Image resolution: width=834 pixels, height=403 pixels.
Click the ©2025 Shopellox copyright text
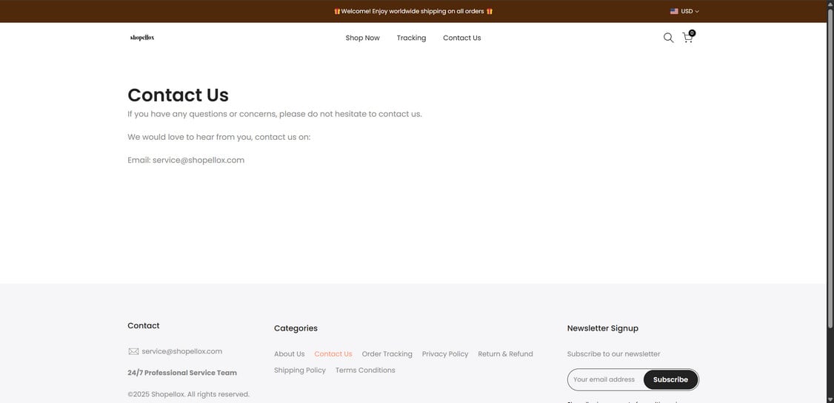[x=188, y=395]
